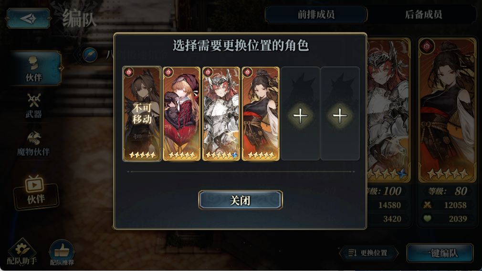Screen dimensions: 482x271
Task: Open the 伙伴 companion sidebar icon
Action: (x=34, y=68)
